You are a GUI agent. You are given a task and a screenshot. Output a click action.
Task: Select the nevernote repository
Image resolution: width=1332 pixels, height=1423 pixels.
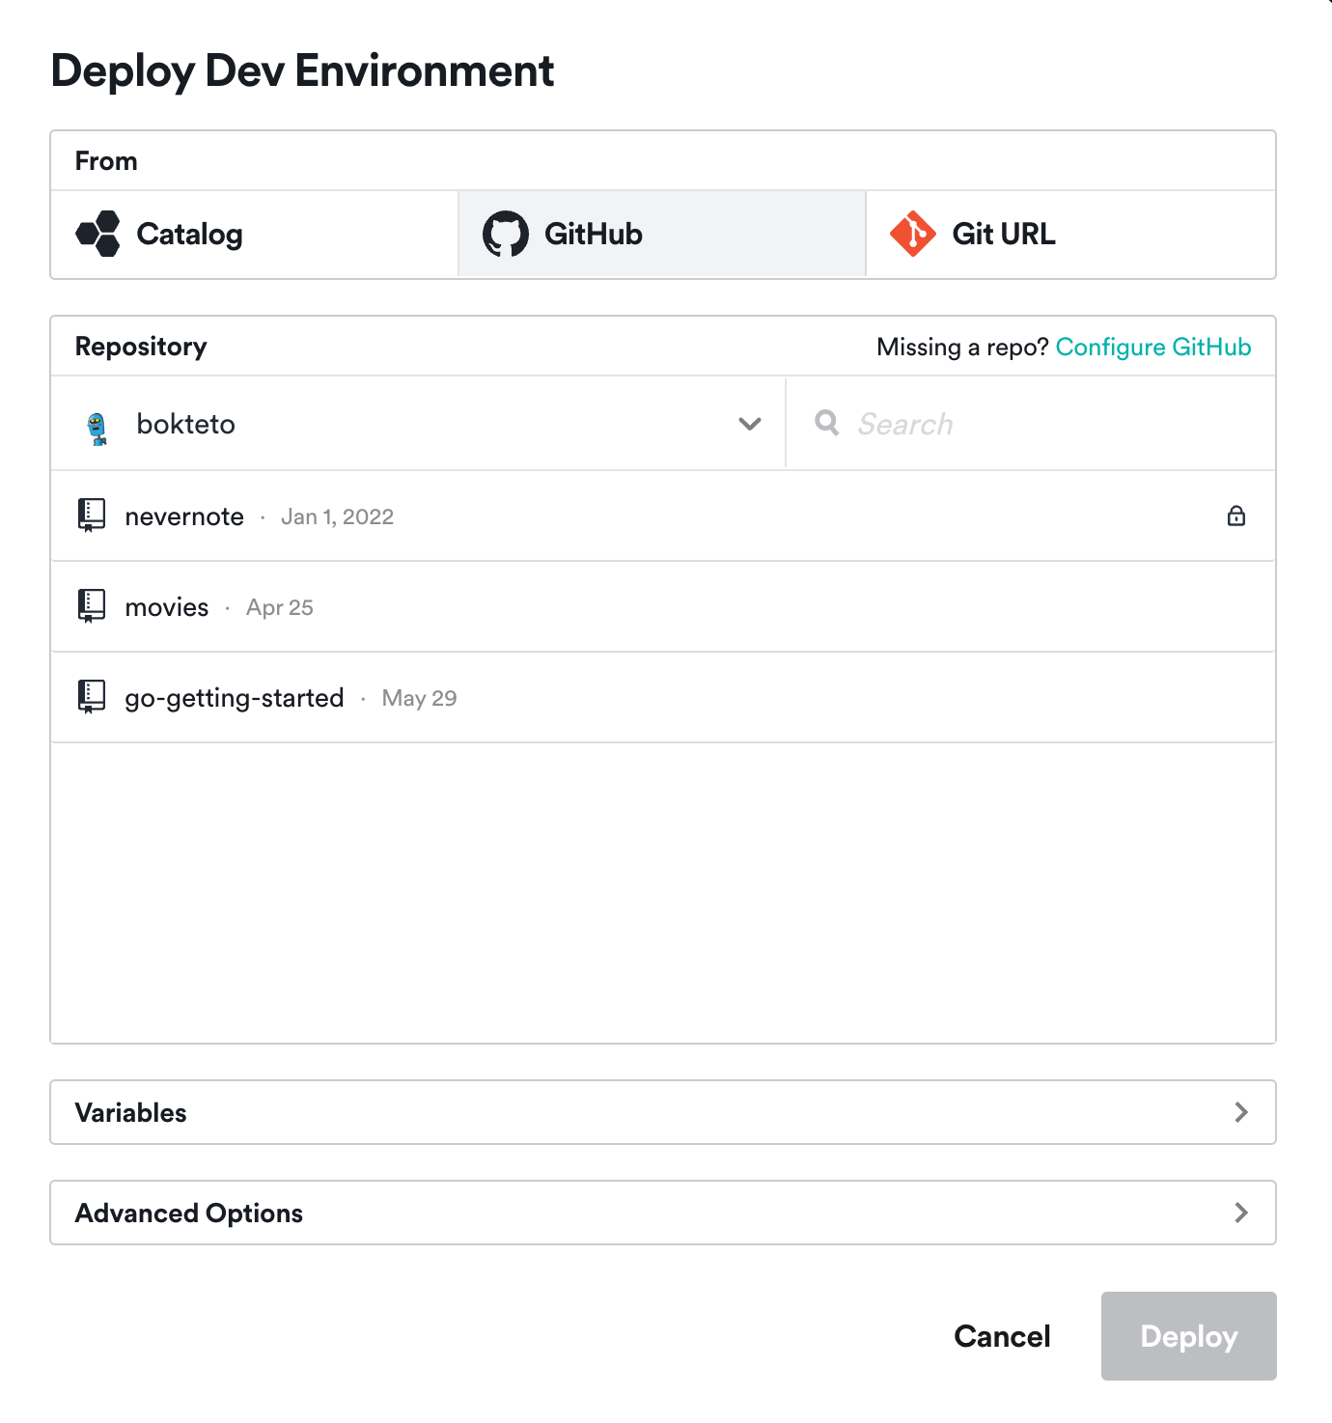pyautogui.click(x=184, y=516)
